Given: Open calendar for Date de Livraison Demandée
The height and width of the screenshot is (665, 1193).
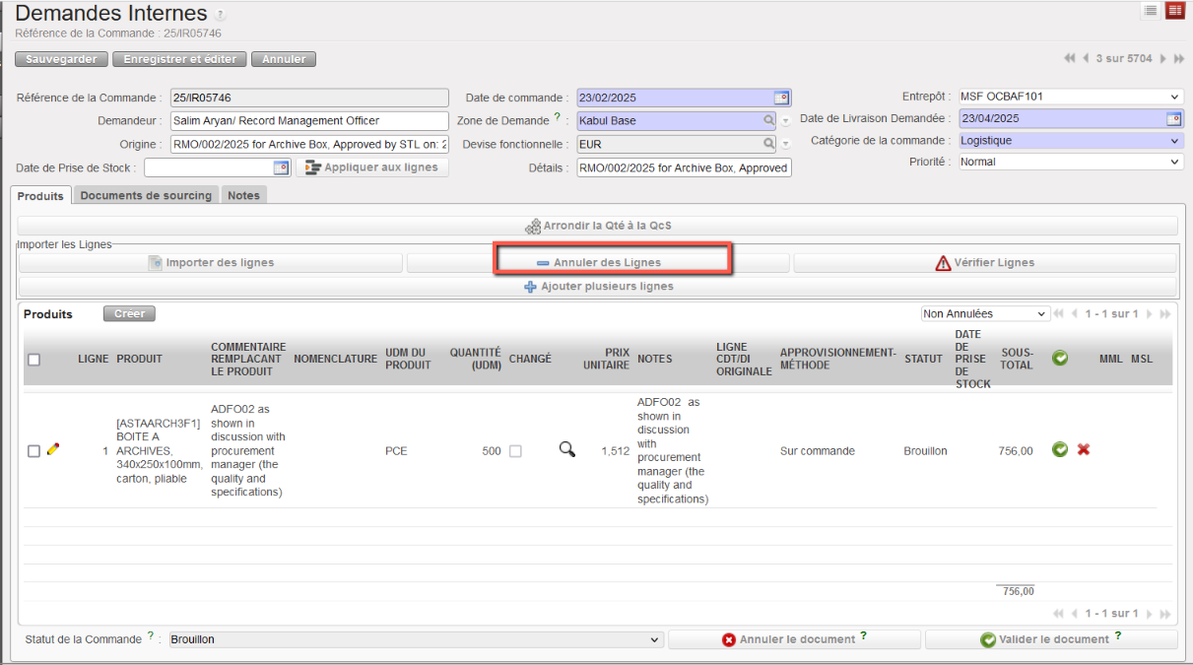Looking at the screenshot, I should 1173,119.
